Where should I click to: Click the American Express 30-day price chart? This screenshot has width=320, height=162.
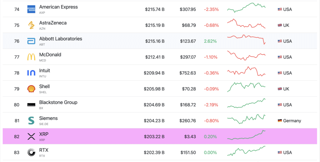click(x=246, y=8)
